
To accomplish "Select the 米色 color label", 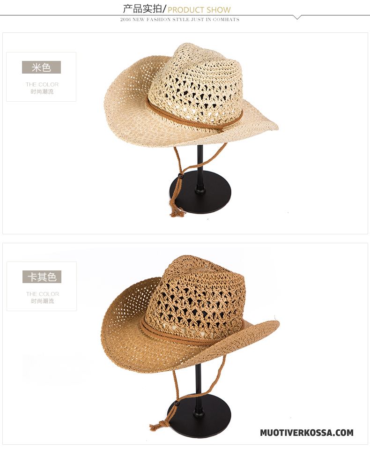I will tap(42, 67).
